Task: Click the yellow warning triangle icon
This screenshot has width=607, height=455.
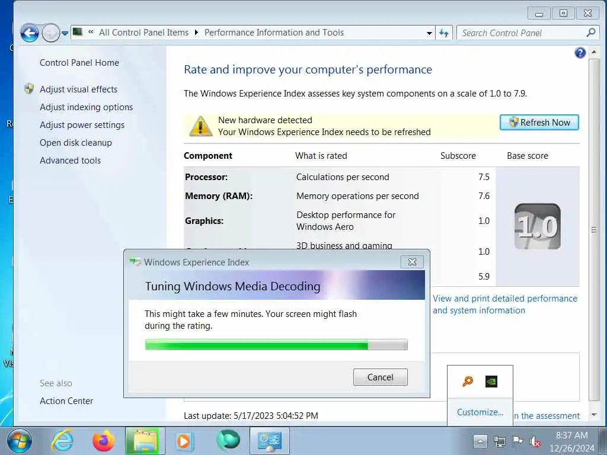Action: tap(200, 126)
